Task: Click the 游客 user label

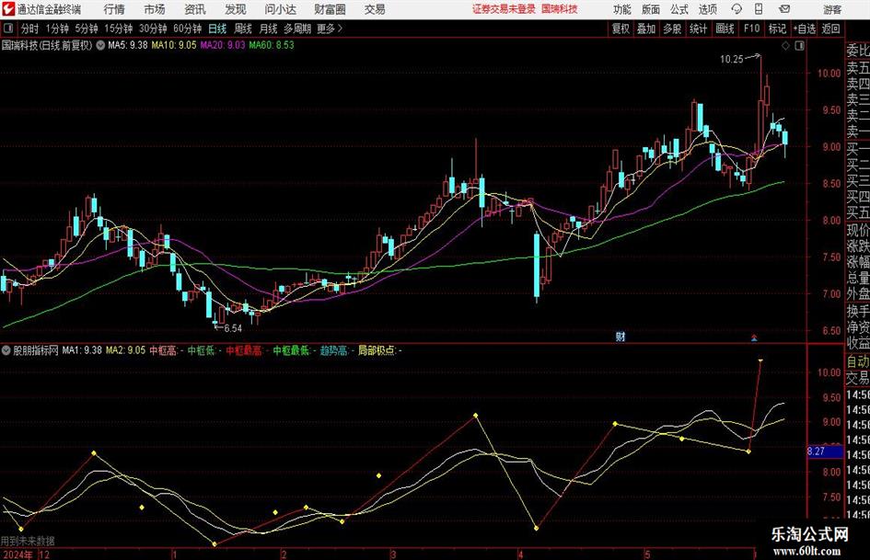Action: click(x=832, y=9)
